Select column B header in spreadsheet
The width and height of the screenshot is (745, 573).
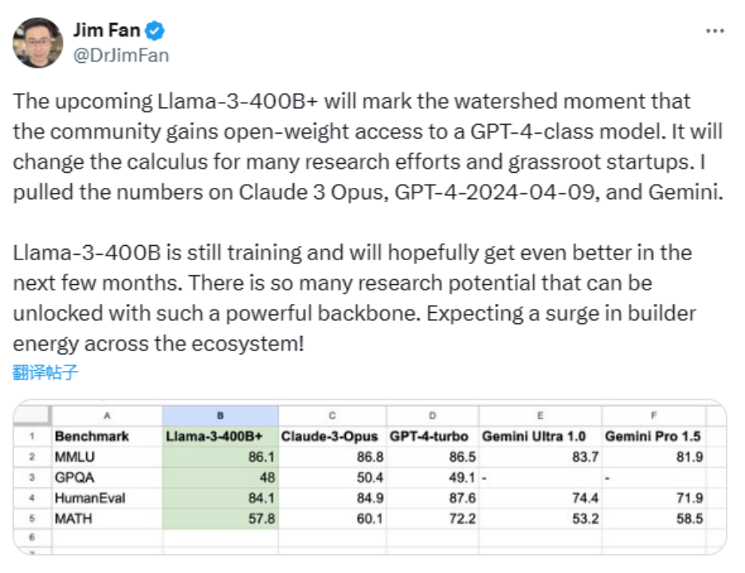(220, 415)
